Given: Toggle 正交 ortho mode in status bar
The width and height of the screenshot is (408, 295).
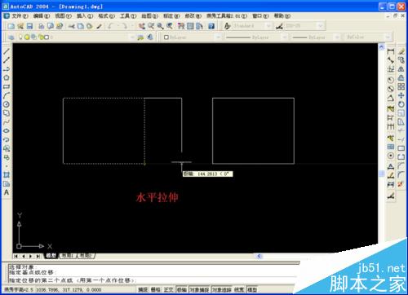Looking at the screenshot, I should coord(169,289).
